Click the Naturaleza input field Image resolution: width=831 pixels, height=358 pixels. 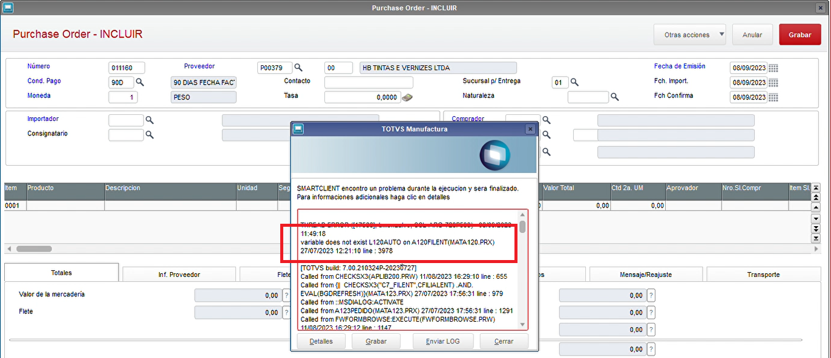[588, 97]
